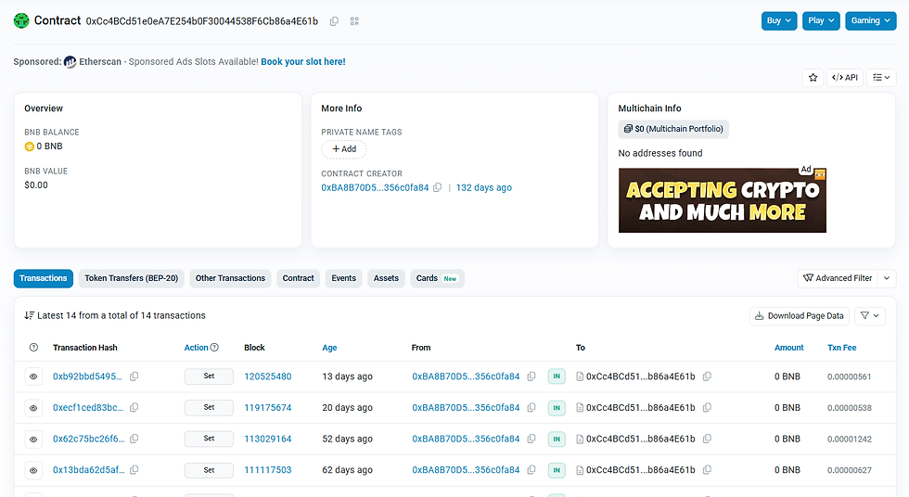The height and width of the screenshot is (497, 909).
Task: Click the sort icon beside Latest 14 transactions
Action: [29, 315]
